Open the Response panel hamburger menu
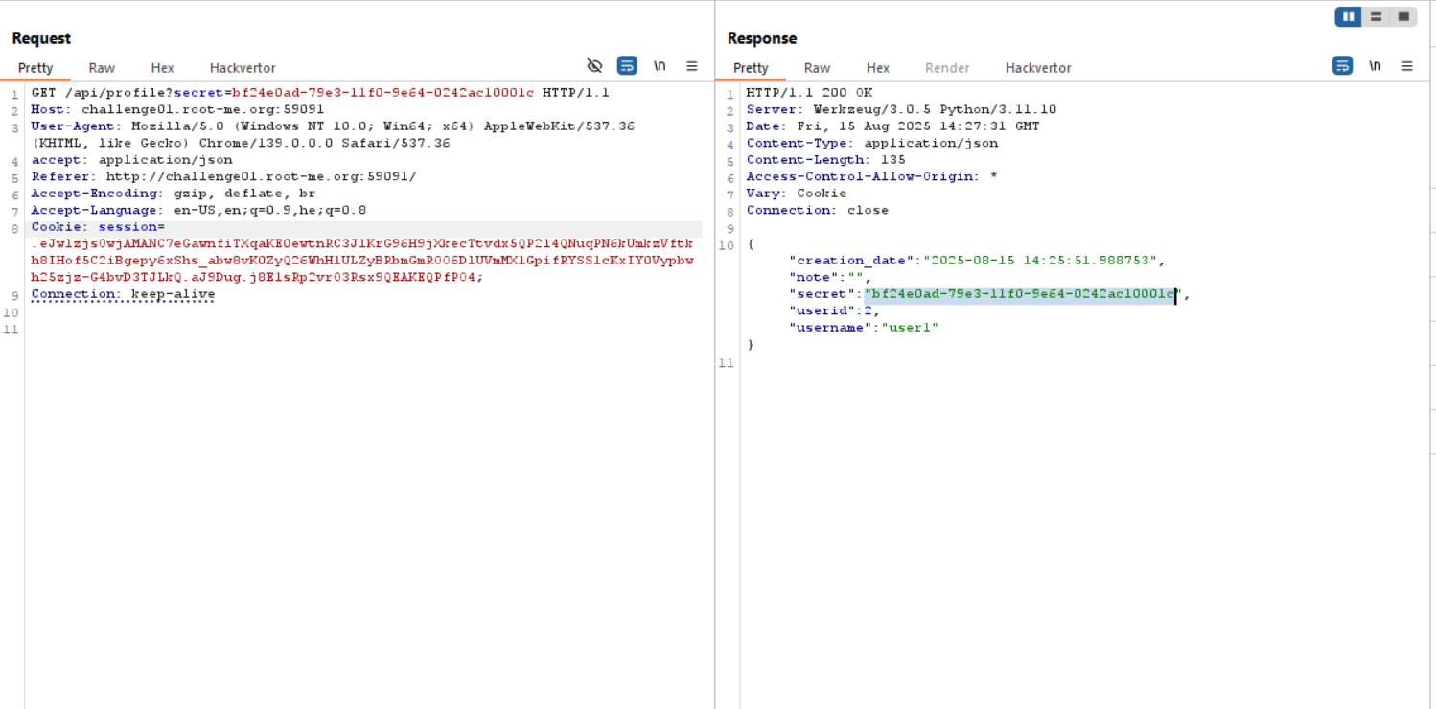This screenshot has width=1436, height=709. [1407, 66]
